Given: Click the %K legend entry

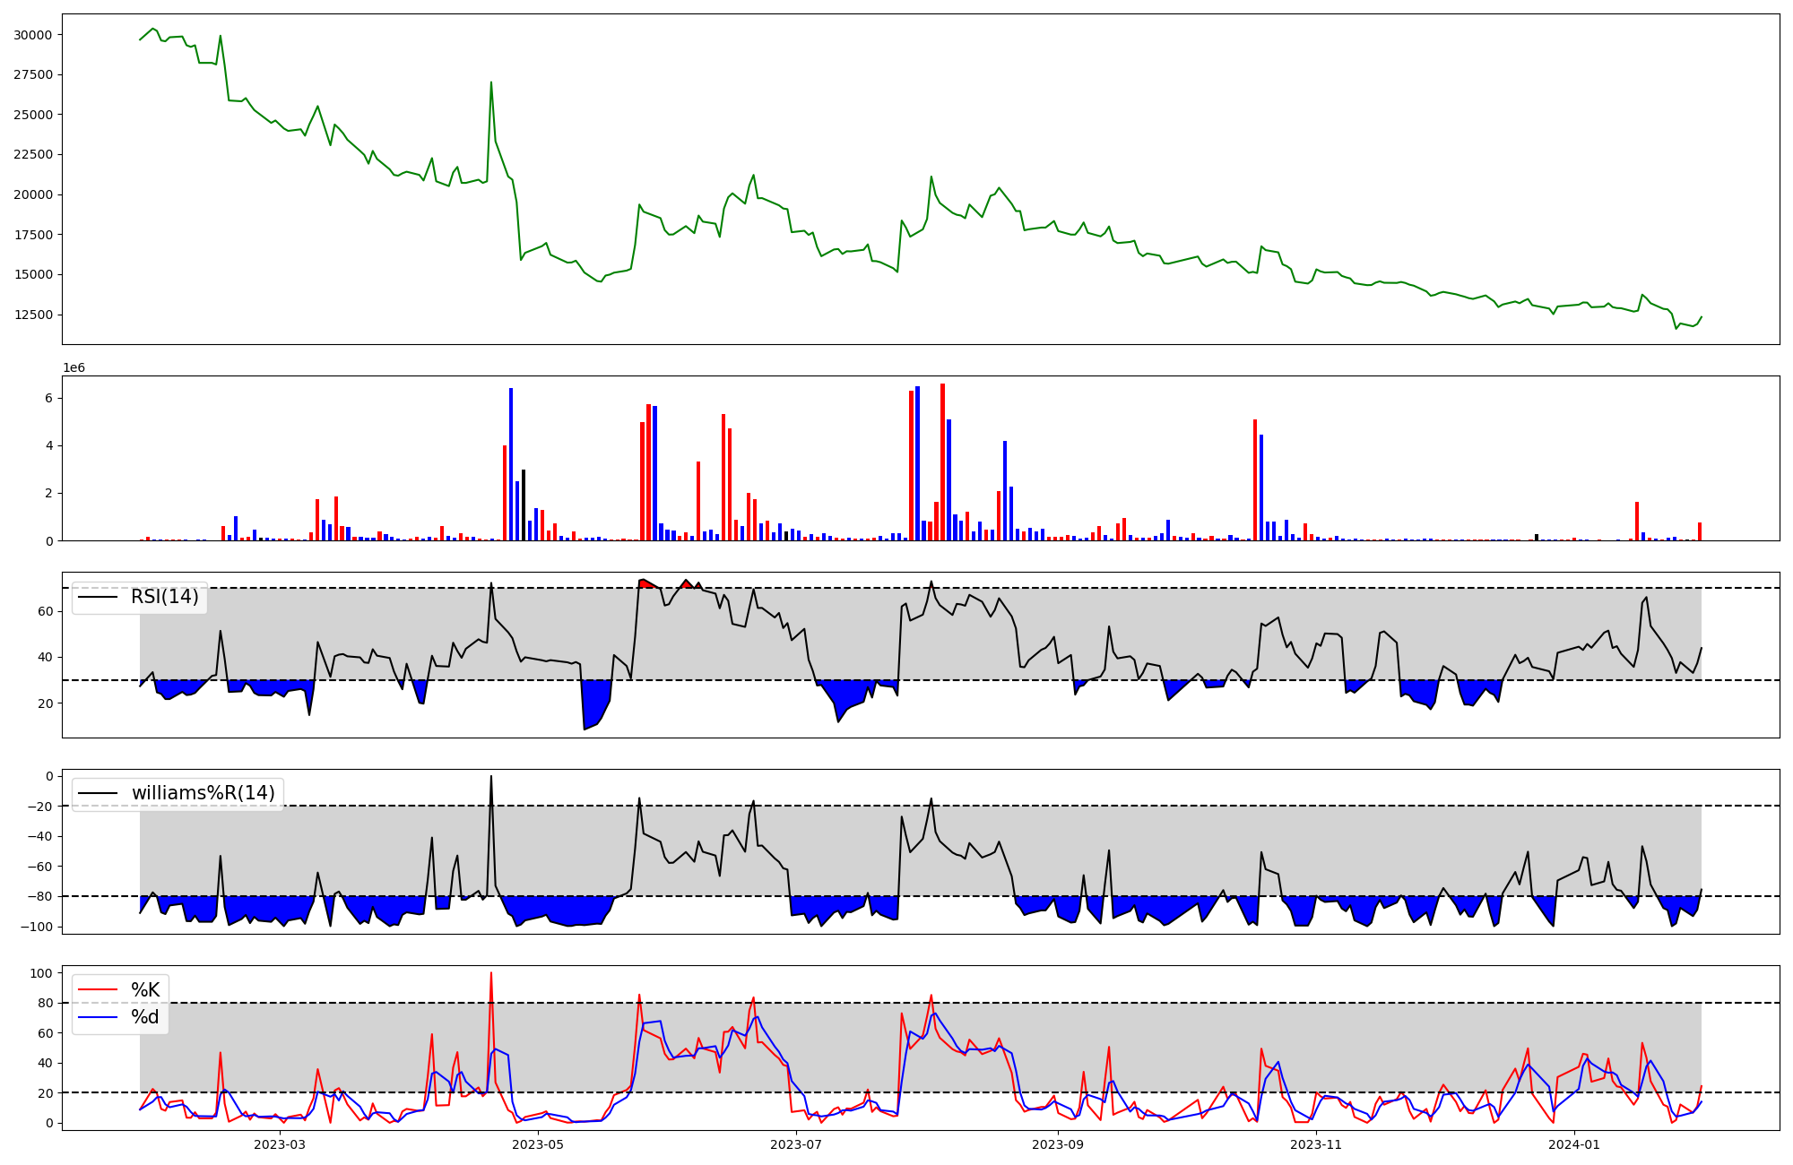Looking at the screenshot, I should [x=145, y=989].
